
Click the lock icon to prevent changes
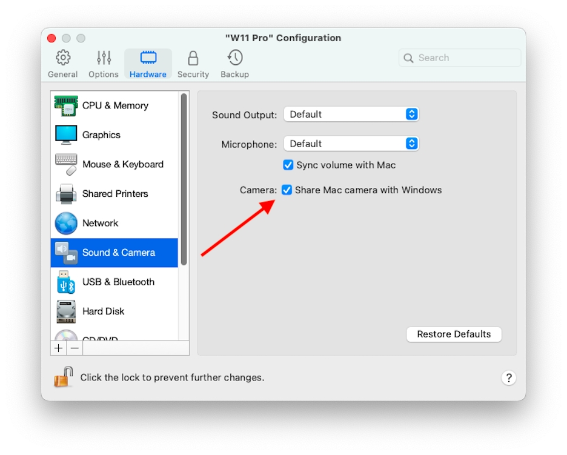point(63,377)
